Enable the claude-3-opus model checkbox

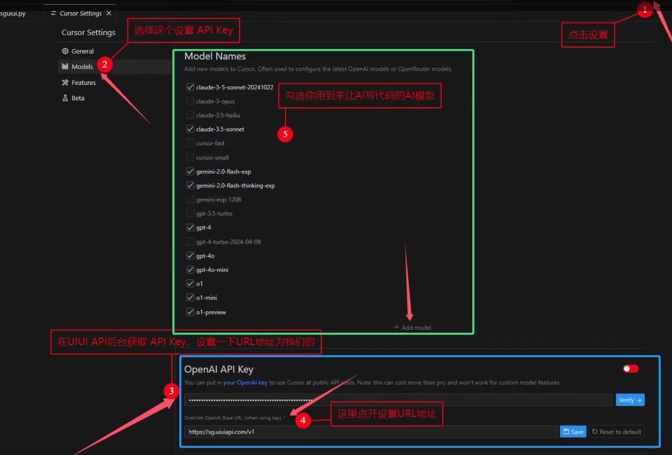(x=190, y=101)
